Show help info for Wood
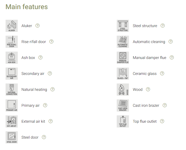This screenshot has height=150, width=186. click(x=148, y=89)
